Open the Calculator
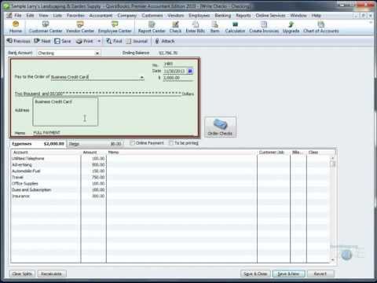The image size is (377, 283). coord(235,28)
